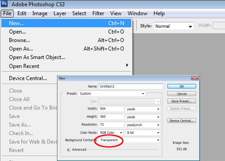The height and width of the screenshot is (161, 225).
Task: Open the Image menu
Action: pos(40,14)
